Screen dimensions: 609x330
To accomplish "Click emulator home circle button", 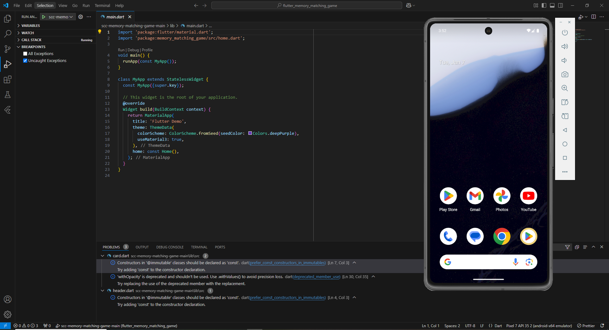I will point(565,144).
